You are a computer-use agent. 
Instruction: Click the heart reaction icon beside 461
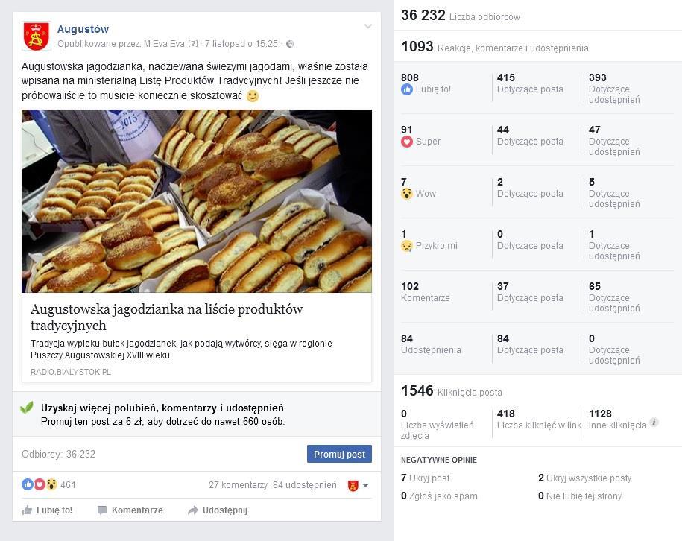[x=40, y=484]
